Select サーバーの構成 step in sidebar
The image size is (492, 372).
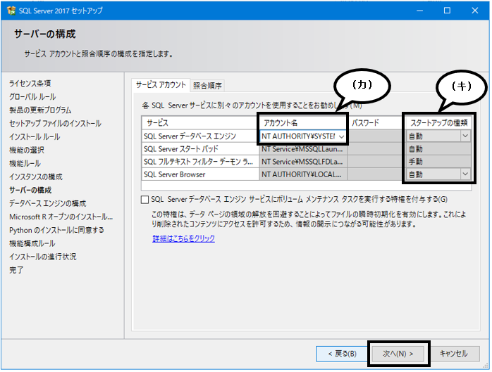(x=30, y=190)
